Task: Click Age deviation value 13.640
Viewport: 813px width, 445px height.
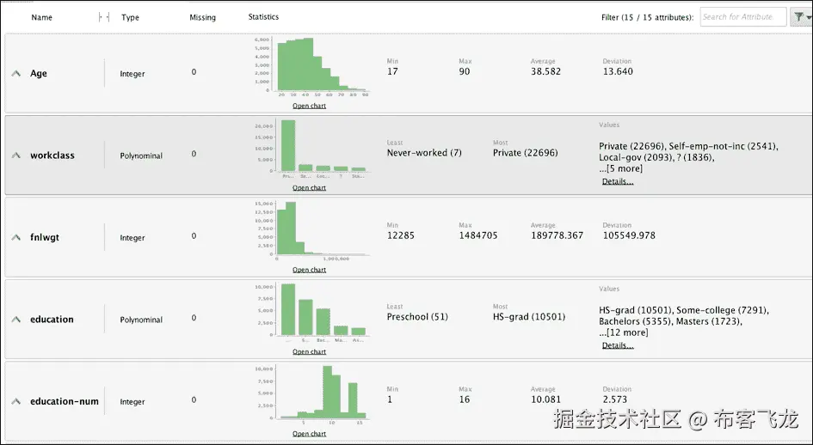Action: click(x=618, y=71)
